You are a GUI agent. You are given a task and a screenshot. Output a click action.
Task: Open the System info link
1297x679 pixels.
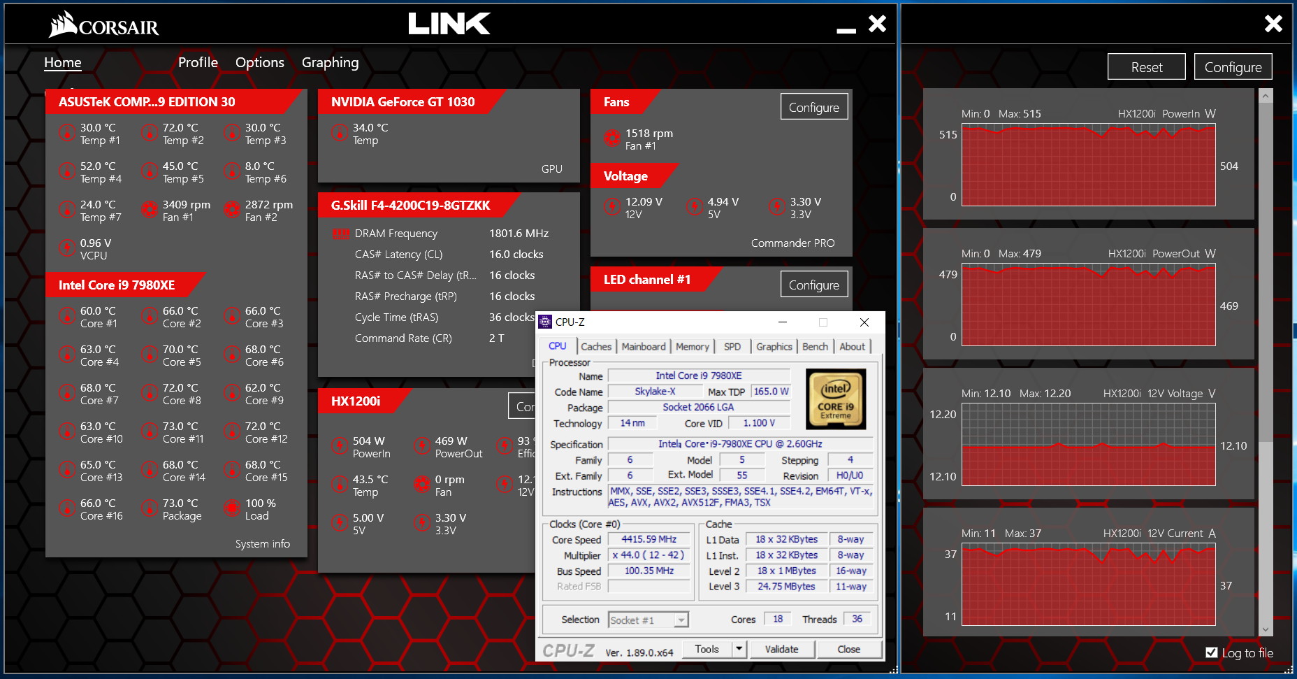pyautogui.click(x=262, y=543)
